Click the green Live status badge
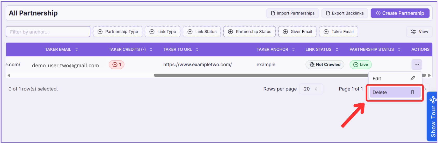 coord(360,65)
